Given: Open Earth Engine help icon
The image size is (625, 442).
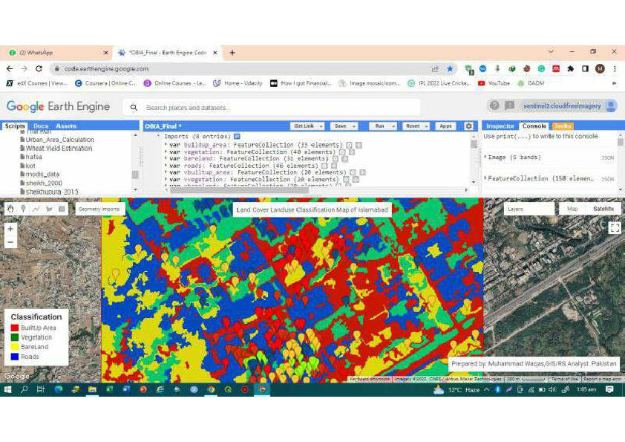Looking at the screenshot, I should click(x=494, y=105).
